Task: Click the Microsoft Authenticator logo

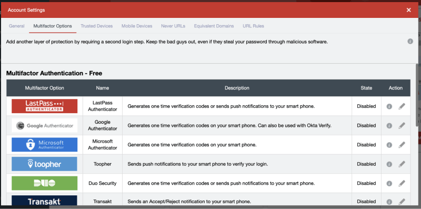Action: point(45,145)
